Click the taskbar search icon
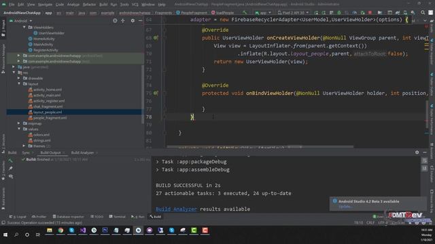This screenshot has height=244, width=435. coord(16,235)
